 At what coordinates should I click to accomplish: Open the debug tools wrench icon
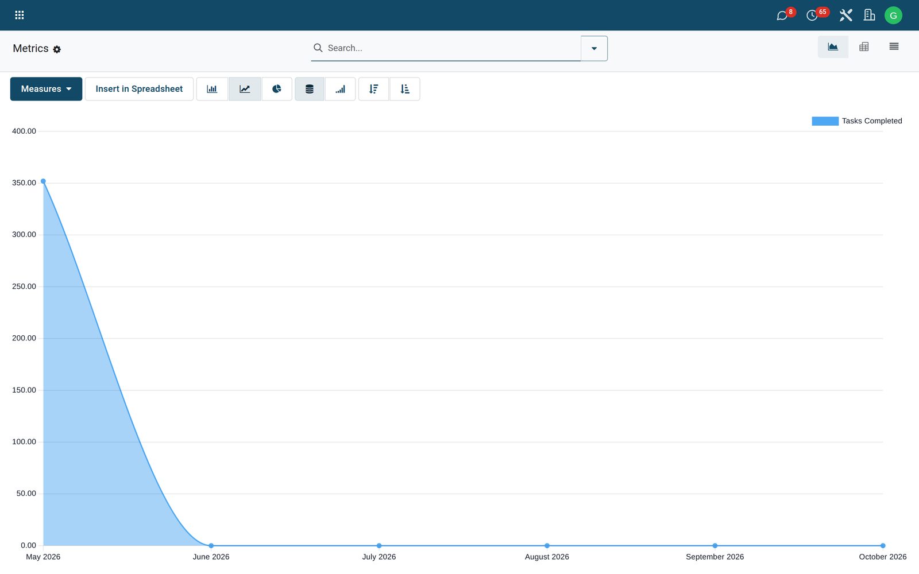click(845, 15)
